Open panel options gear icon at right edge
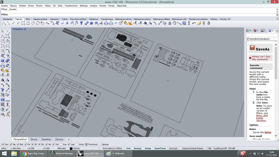The image size is (279, 157). 277,31
